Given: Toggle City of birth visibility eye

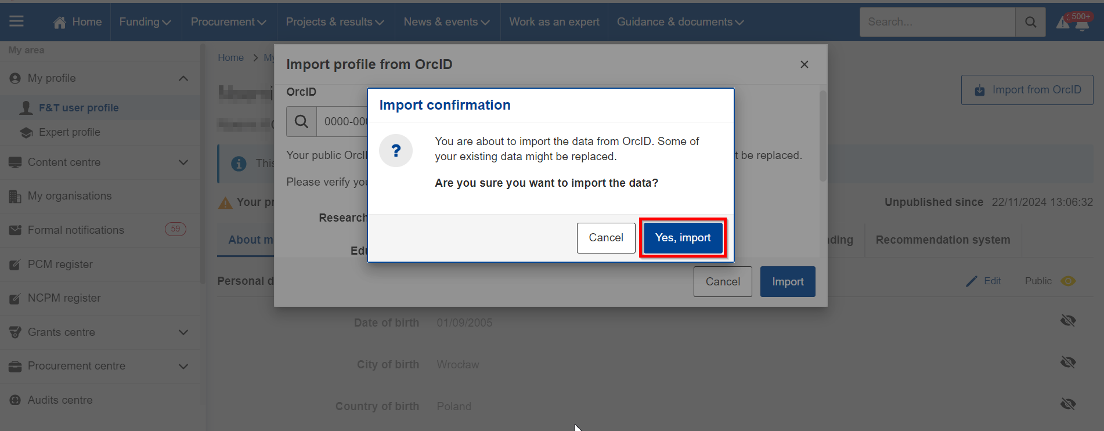Looking at the screenshot, I should tap(1068, 363).
